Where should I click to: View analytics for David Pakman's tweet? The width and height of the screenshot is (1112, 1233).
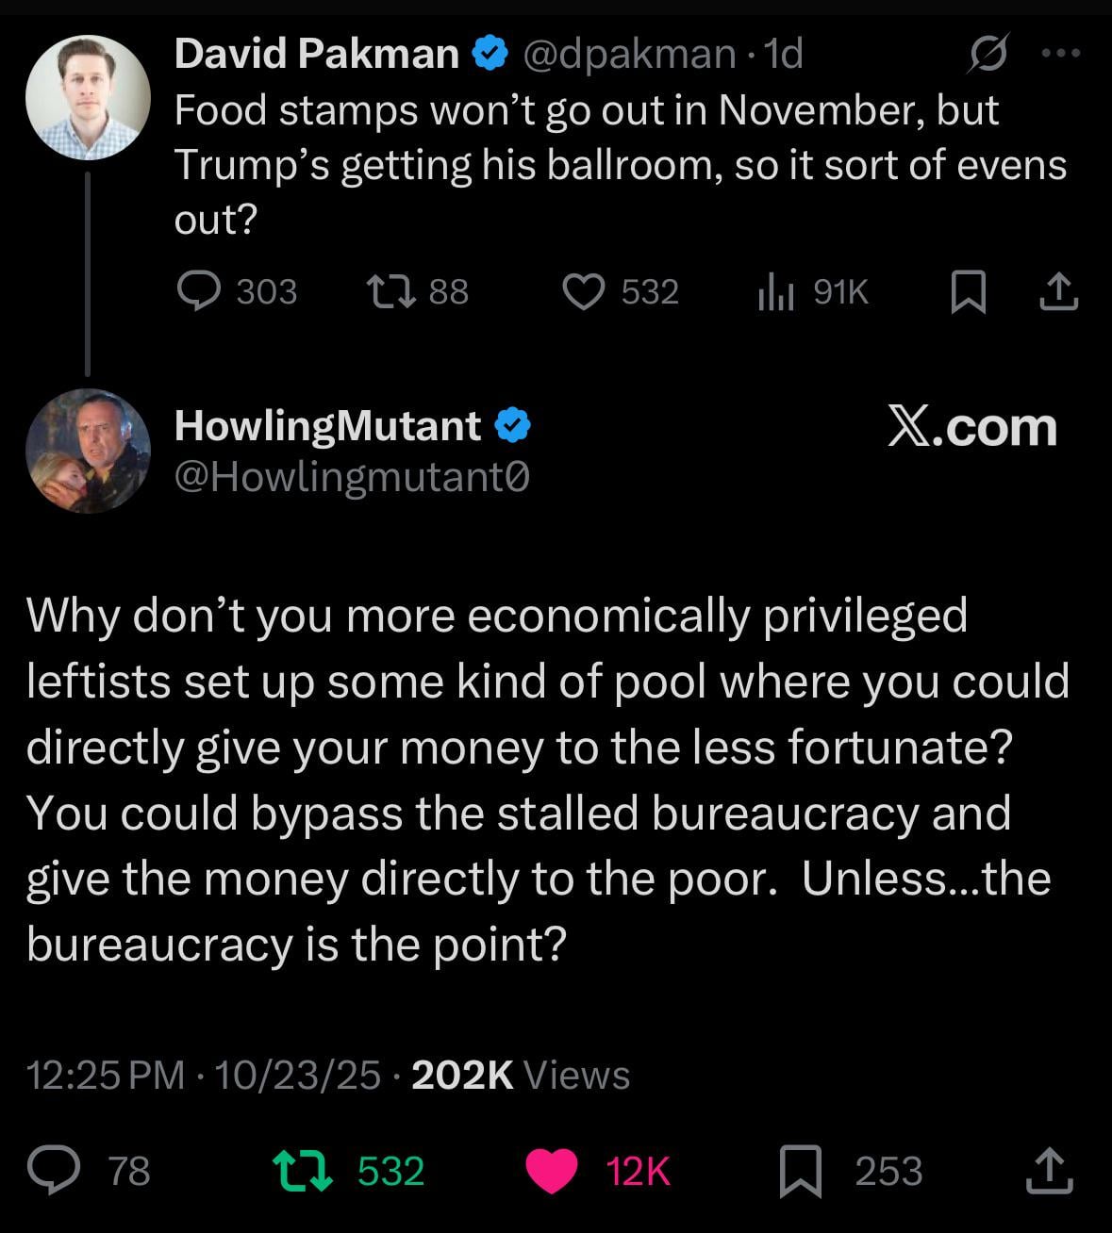775,292
